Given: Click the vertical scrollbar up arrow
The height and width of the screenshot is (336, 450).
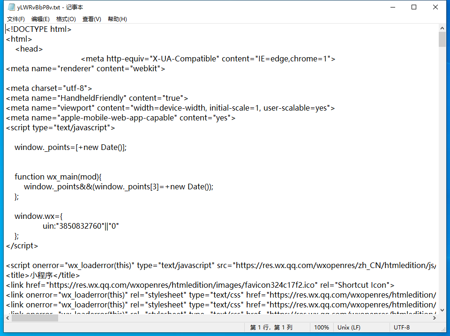Looking at the screenshot, I should pos(442,28).
